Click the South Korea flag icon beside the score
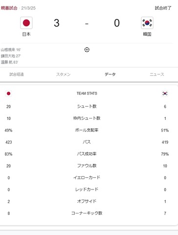178x235 pixels. (x=147, y=23)
